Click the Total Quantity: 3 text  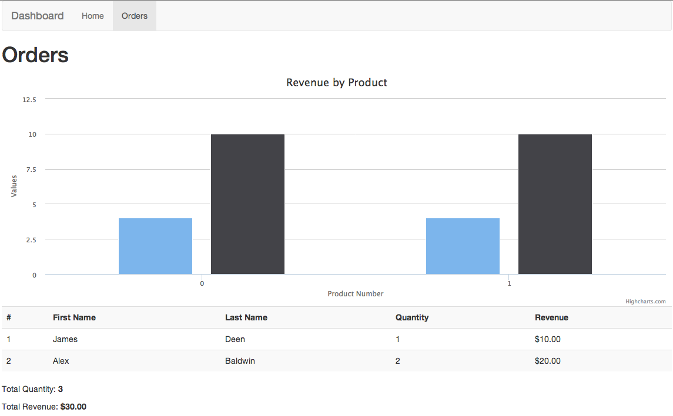pyautogui.click(x=32, y=389)
